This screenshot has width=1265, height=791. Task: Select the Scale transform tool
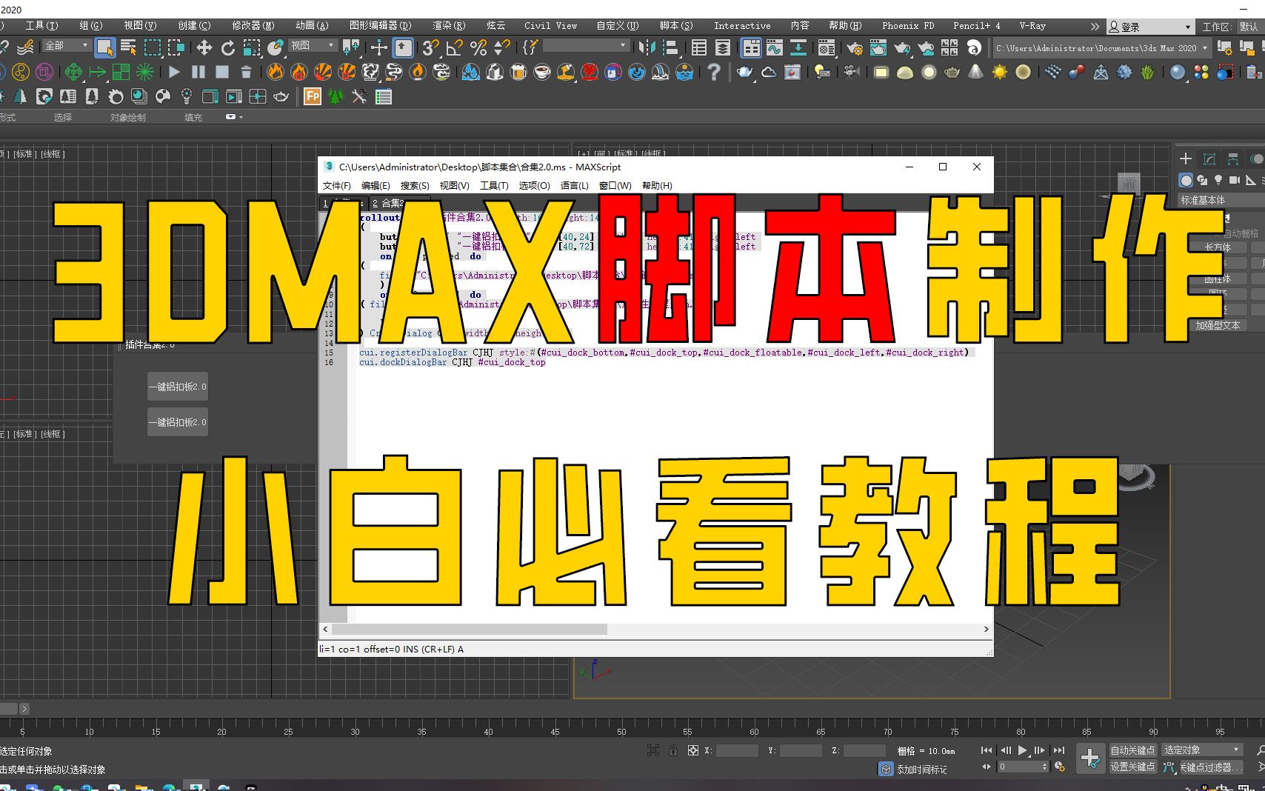[x=252, y=48]
